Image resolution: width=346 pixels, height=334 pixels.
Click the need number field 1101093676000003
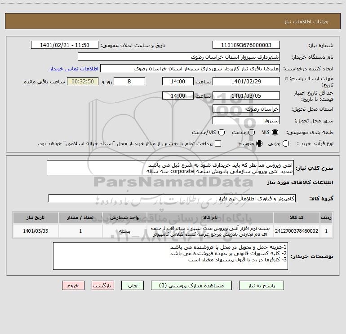click(246, 45)
